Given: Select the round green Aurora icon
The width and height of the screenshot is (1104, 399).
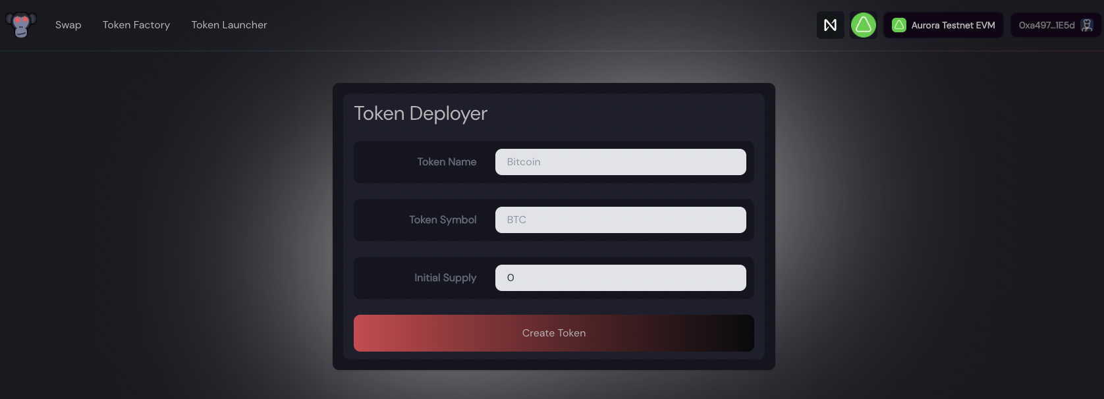Looking at the screenshot, I should 863,25.
